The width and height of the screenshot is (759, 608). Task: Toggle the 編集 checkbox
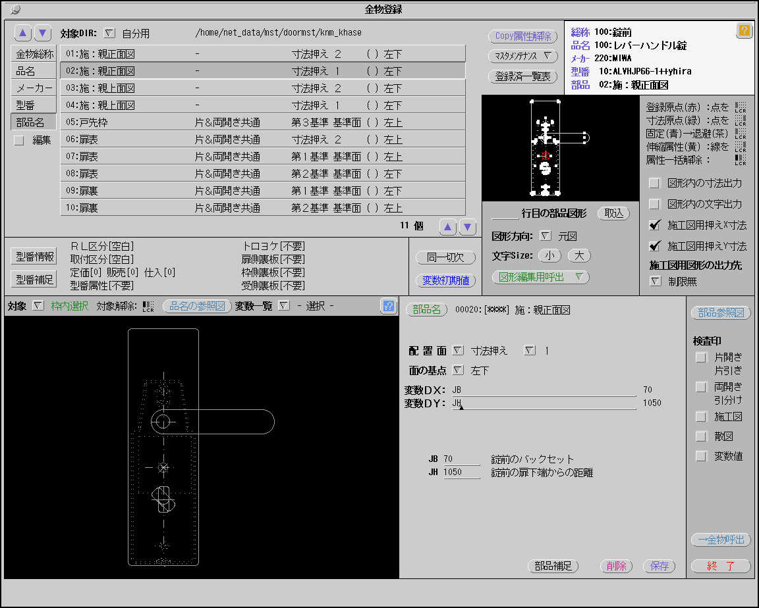[19, 141]
